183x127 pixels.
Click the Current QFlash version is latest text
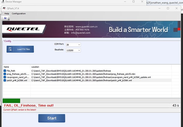(20, 110)
